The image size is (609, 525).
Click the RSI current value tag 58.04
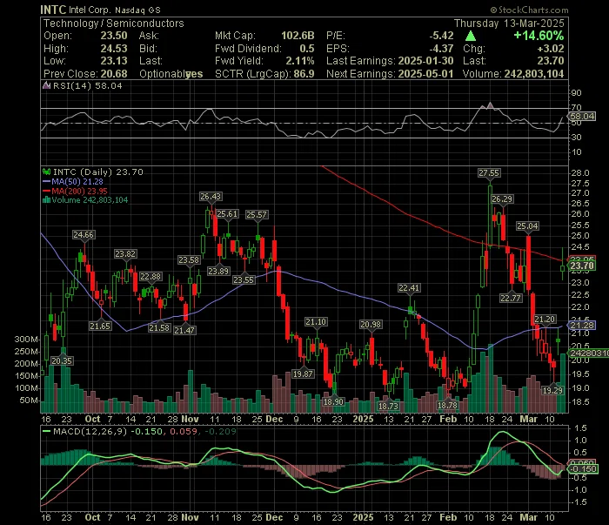[x=582, y=116]
